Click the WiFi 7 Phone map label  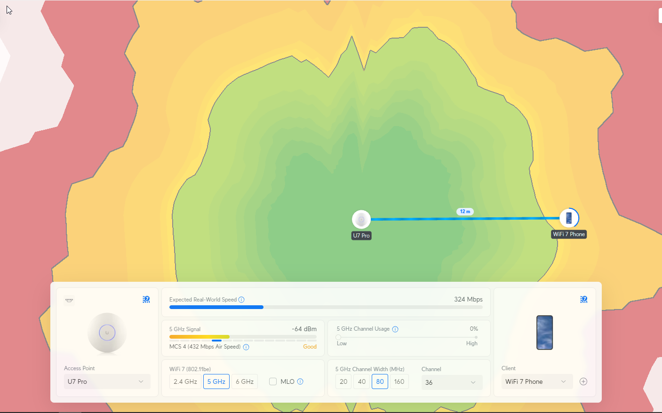(569, 234)
